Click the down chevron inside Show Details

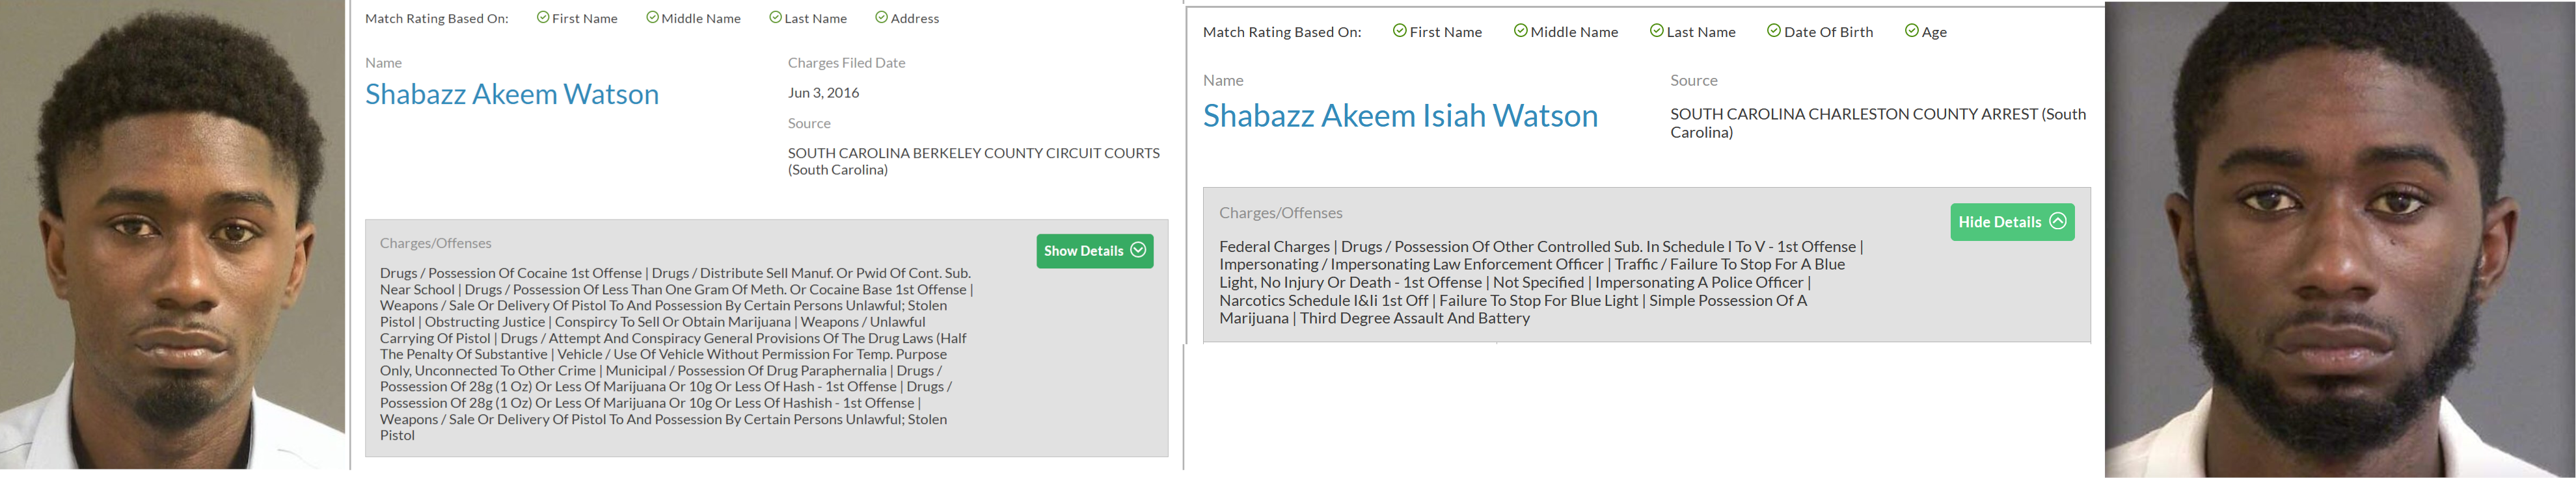click(x=1138, y=249)
